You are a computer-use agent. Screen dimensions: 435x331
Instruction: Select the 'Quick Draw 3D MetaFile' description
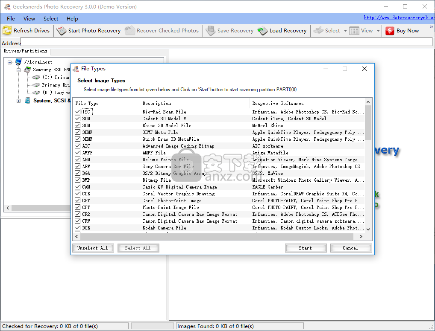170,139
